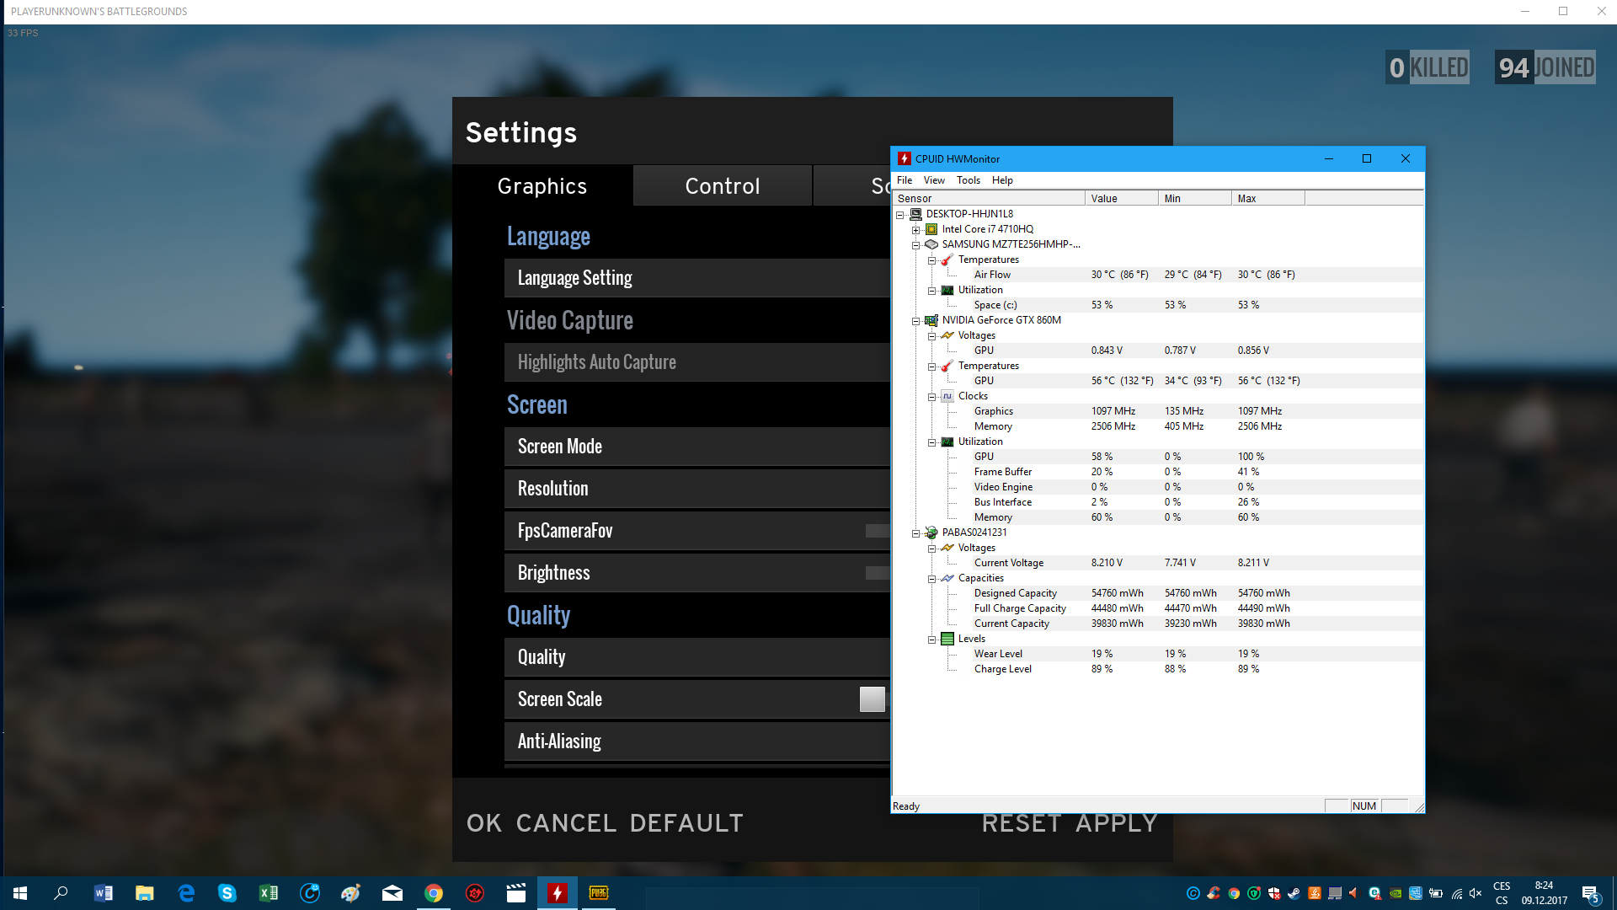Open HWMonitor File menu
Viewport: 1617px width, 910px height.
[905, 180]
